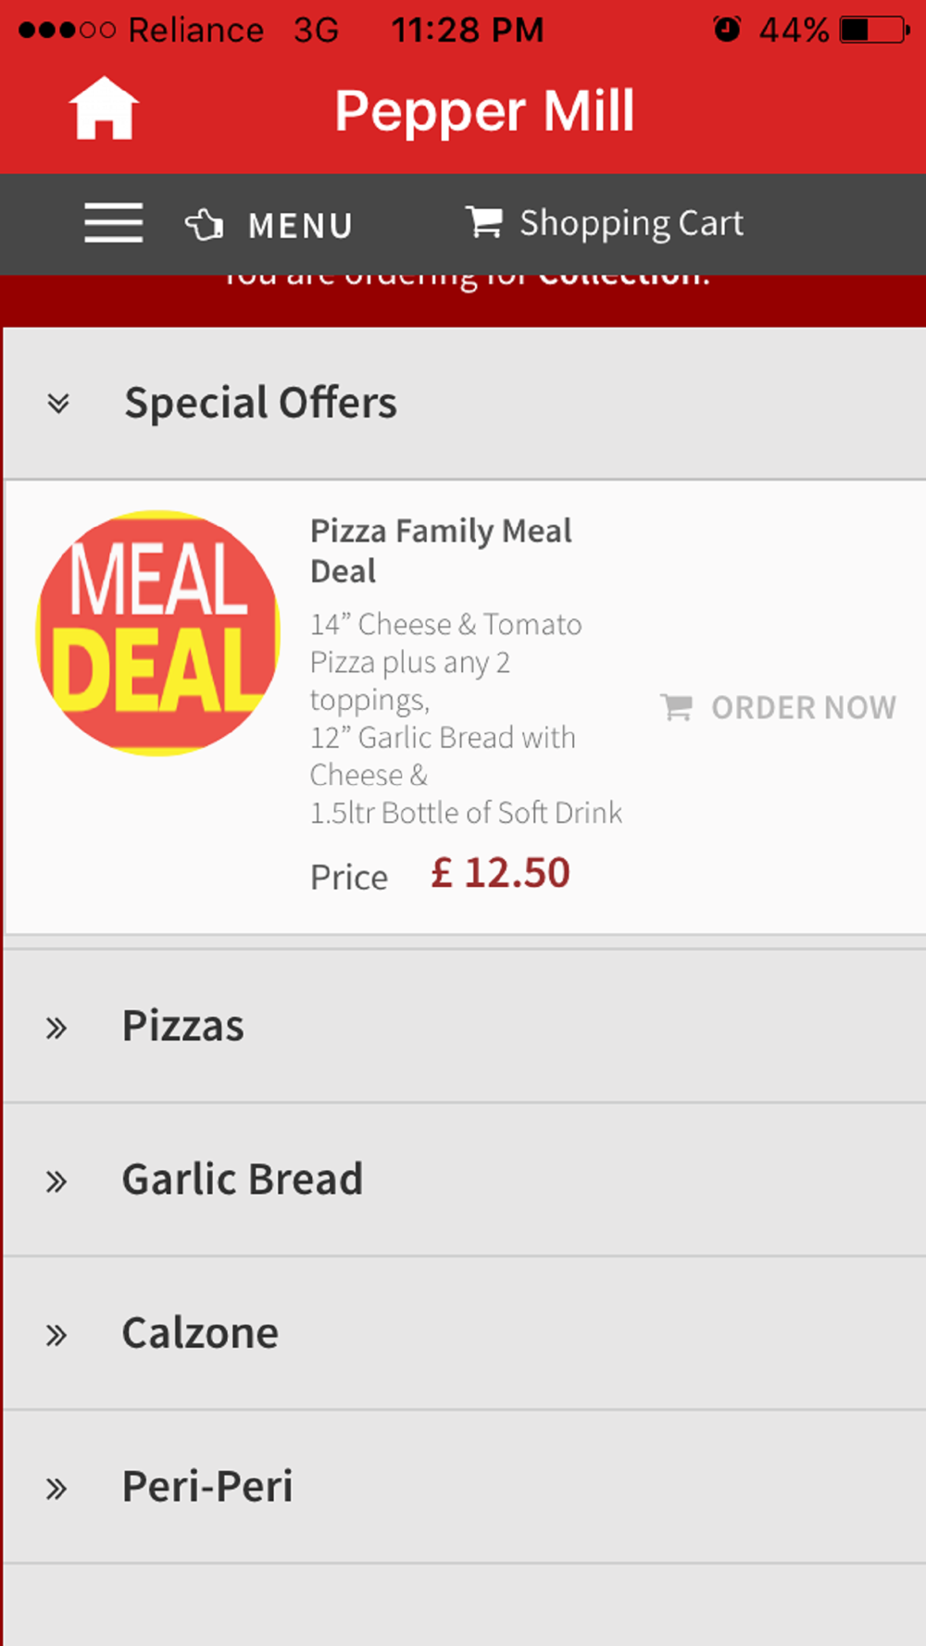Tap the Meal Deal round image
The height and width of the screenshot is (1646, 926).
click(157, 633)
